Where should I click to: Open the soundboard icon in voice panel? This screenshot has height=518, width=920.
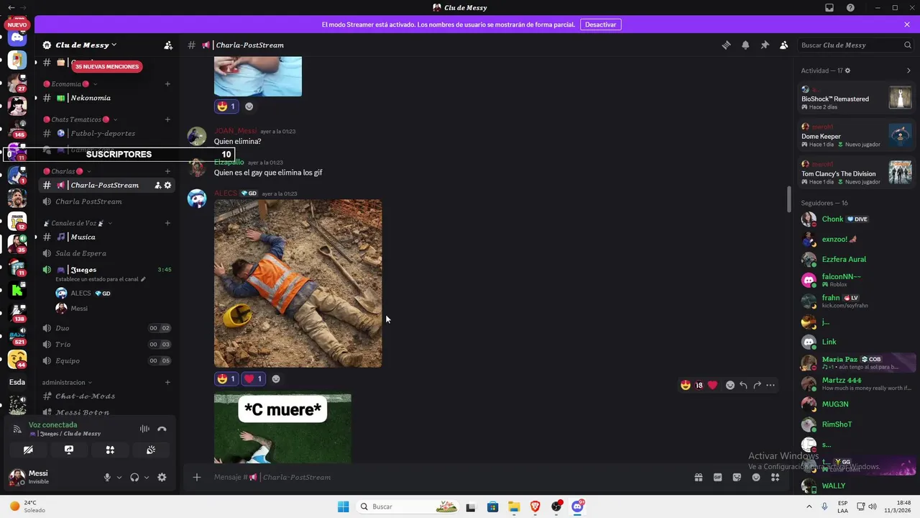point(151,450)
